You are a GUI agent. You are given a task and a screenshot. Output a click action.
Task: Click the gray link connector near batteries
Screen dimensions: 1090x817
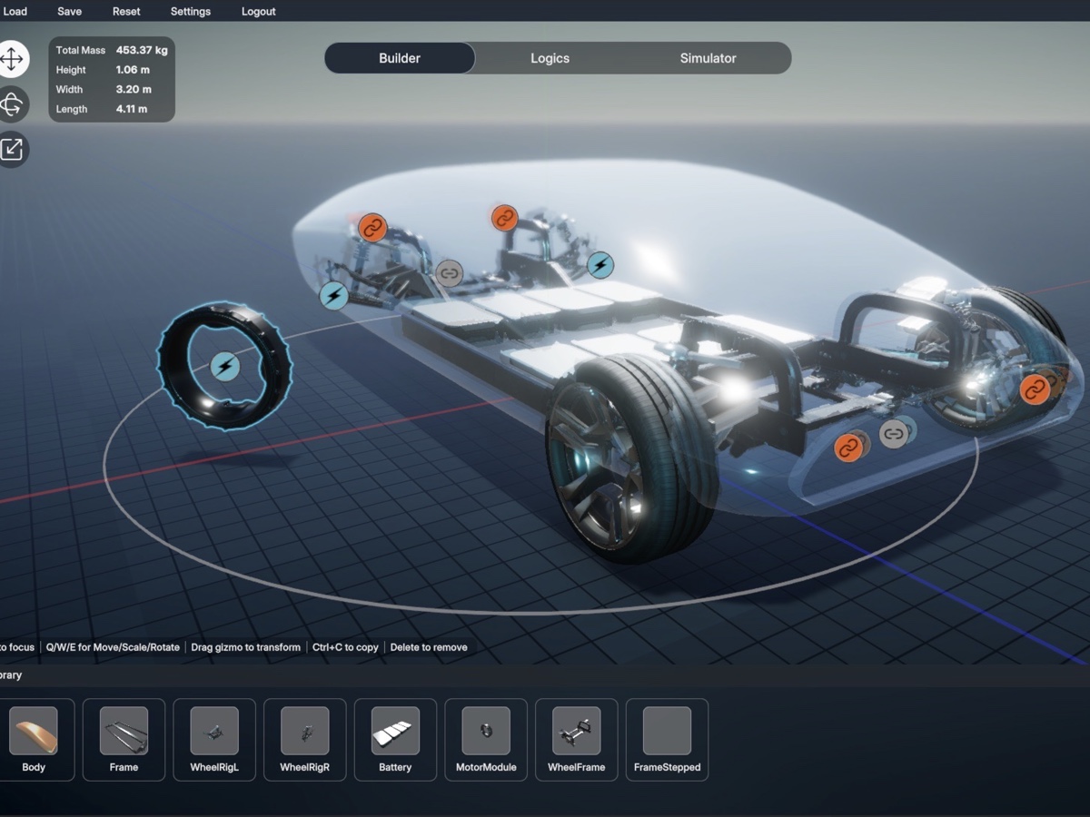pyautogui.click(x=449, y=272)
